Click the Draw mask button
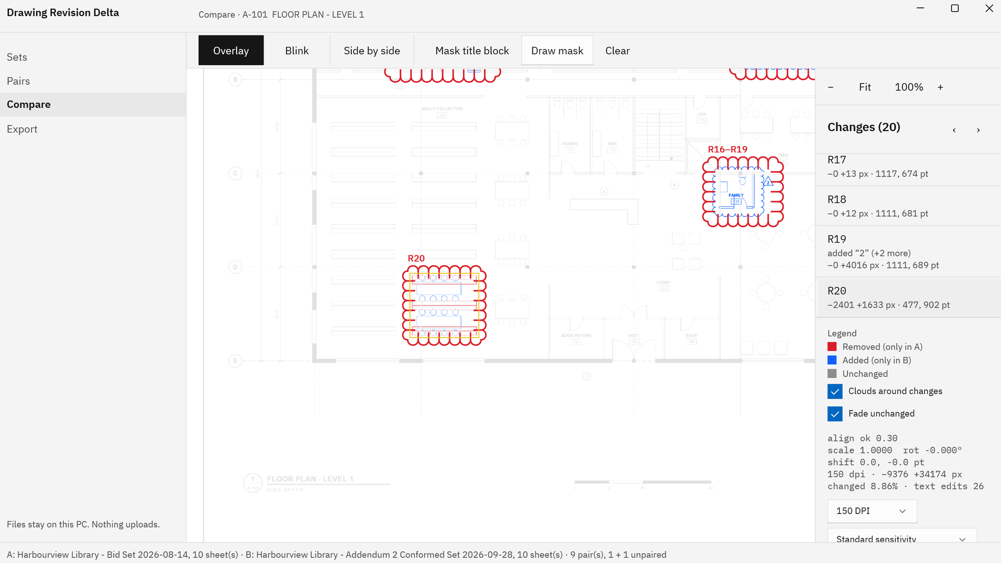Screen dimensions: 1001x563 point(557,51)
